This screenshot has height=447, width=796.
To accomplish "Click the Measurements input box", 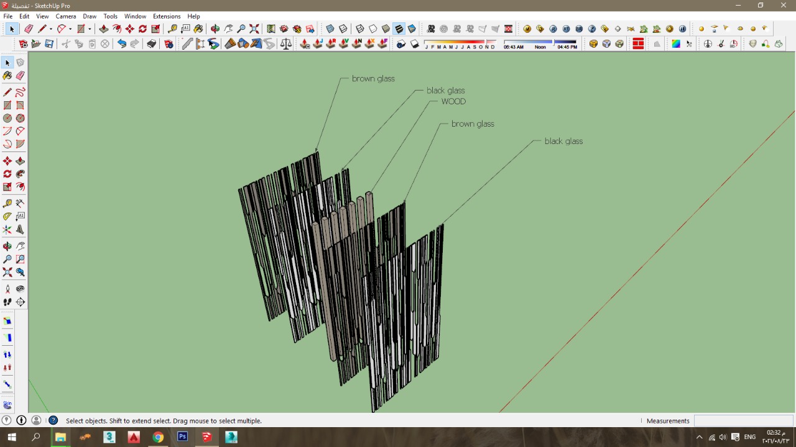I will (x=743, y=420).
